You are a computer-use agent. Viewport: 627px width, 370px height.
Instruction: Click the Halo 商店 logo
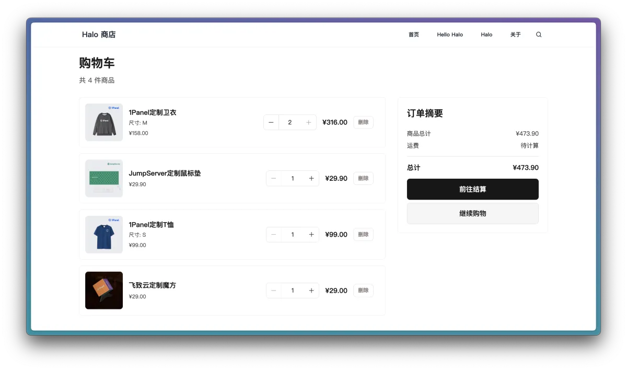[x=99, y=34]
